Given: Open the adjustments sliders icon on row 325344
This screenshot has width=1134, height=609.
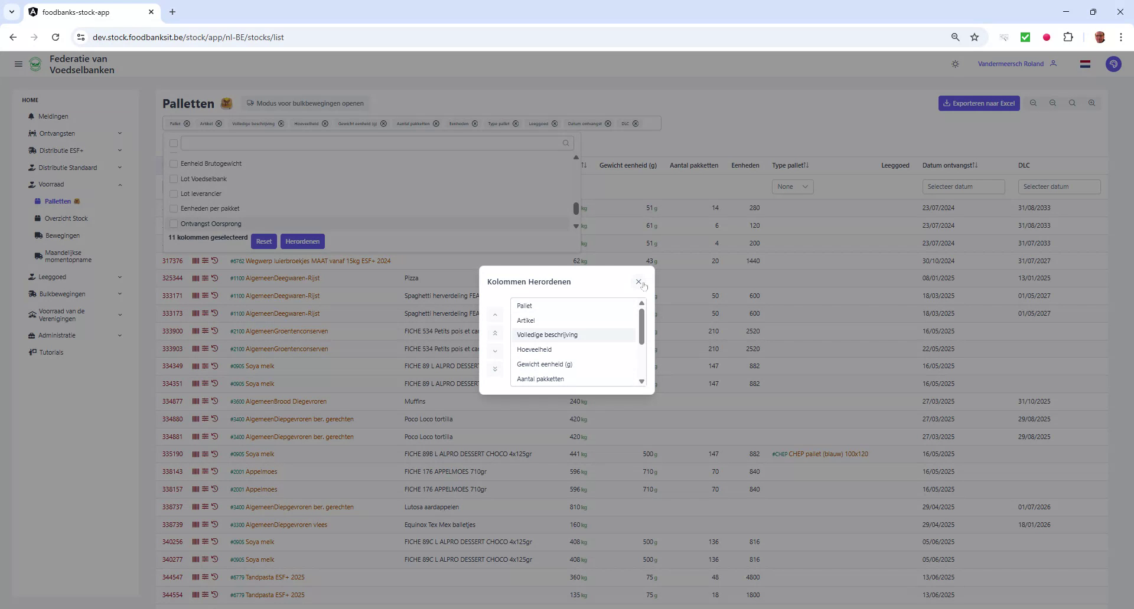Looking at the screenshot, I should point(205,278).
